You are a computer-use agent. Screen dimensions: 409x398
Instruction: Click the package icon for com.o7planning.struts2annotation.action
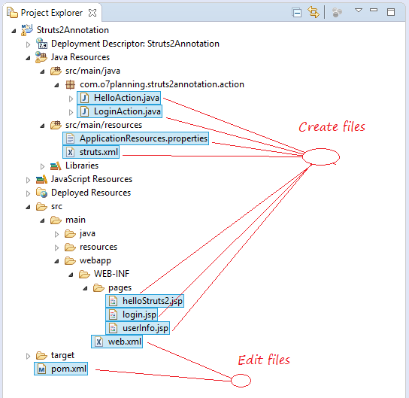tap(70, 84)
